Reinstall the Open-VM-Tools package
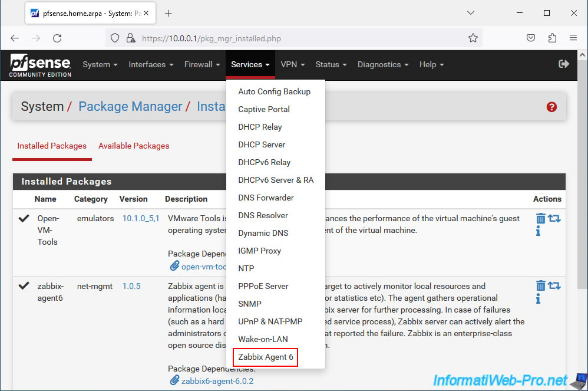Viewport: 588px width, 391px height. point(554,218)
